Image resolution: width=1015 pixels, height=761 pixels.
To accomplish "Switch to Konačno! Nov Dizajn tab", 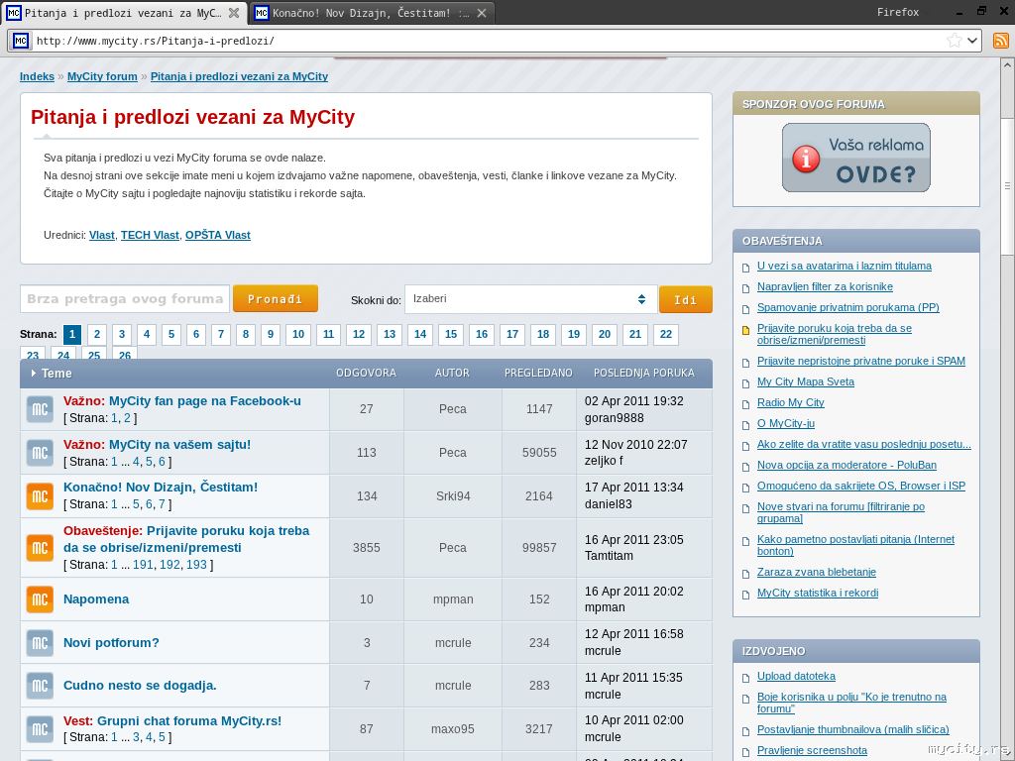I will (371, 13).
